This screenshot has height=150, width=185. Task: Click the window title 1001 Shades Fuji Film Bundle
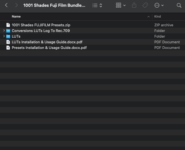pyautogui.click(x=54, y=5)
